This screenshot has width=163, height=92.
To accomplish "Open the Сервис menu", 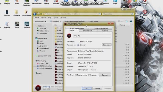I will click(55, 18).
